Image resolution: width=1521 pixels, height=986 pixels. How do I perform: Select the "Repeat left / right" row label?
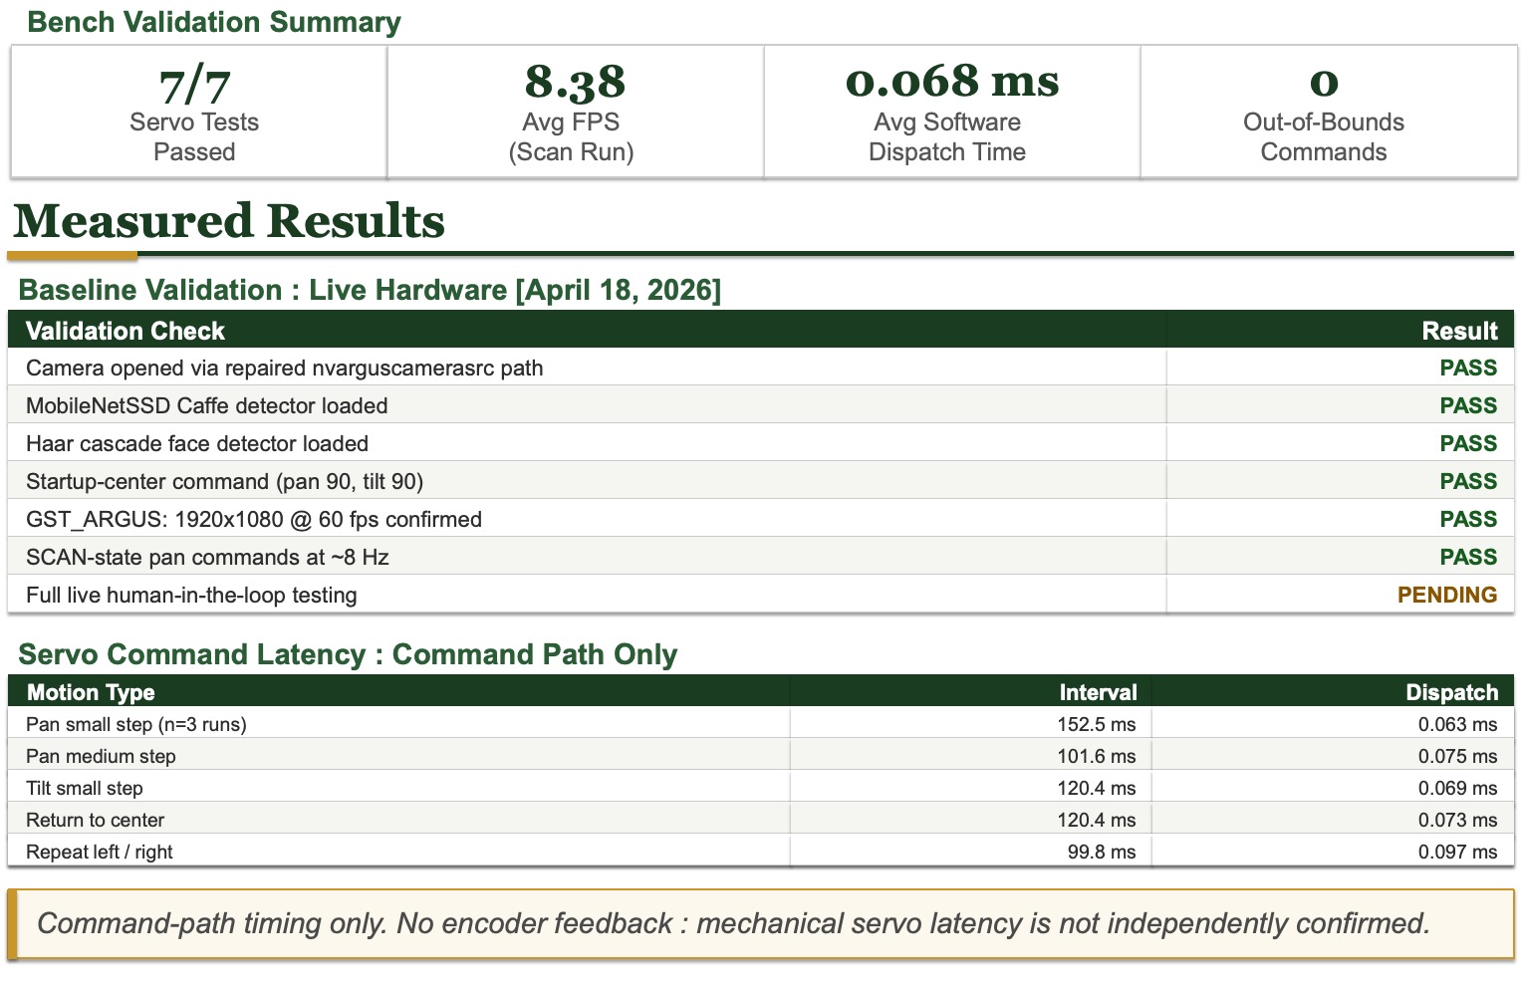coord(100,852)
